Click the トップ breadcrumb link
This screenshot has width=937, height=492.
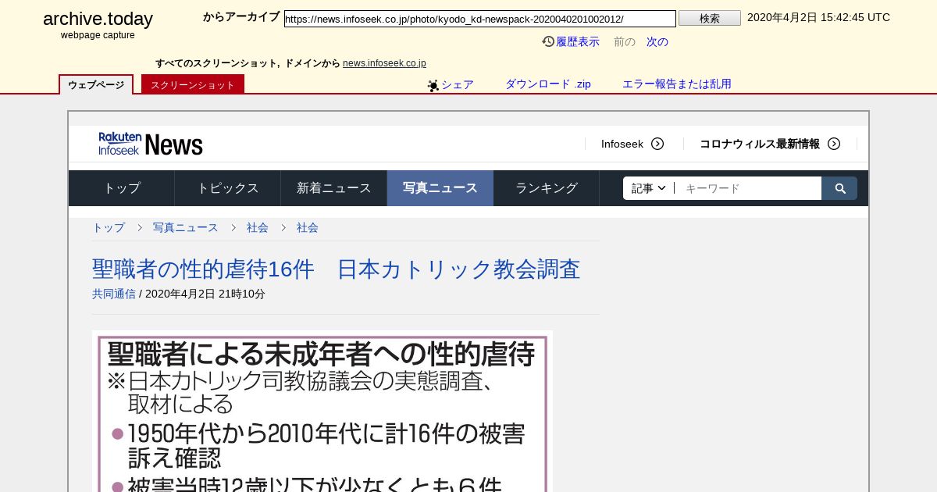pos(109,227)
